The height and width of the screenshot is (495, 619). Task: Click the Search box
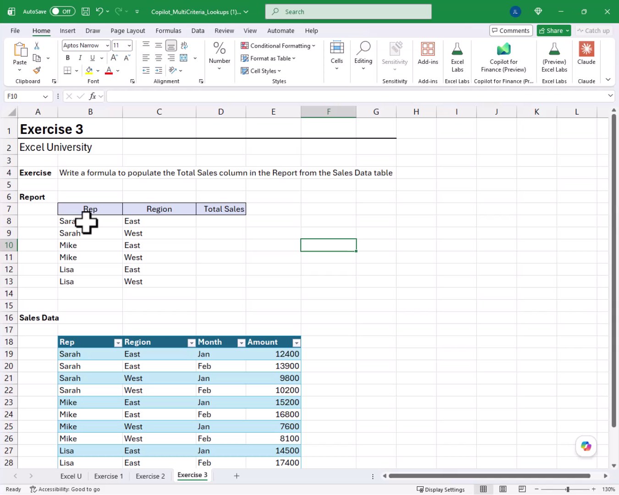pos(348,11)
